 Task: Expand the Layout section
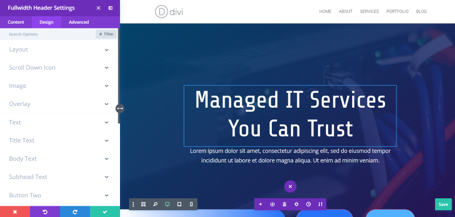click(x=59, y=49)
